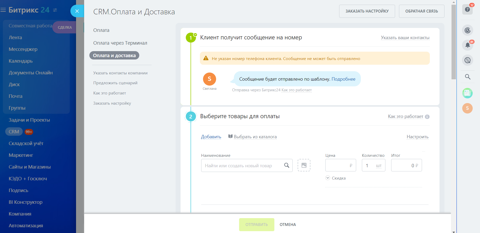Open Документы Онлайн

coord(31,73)
